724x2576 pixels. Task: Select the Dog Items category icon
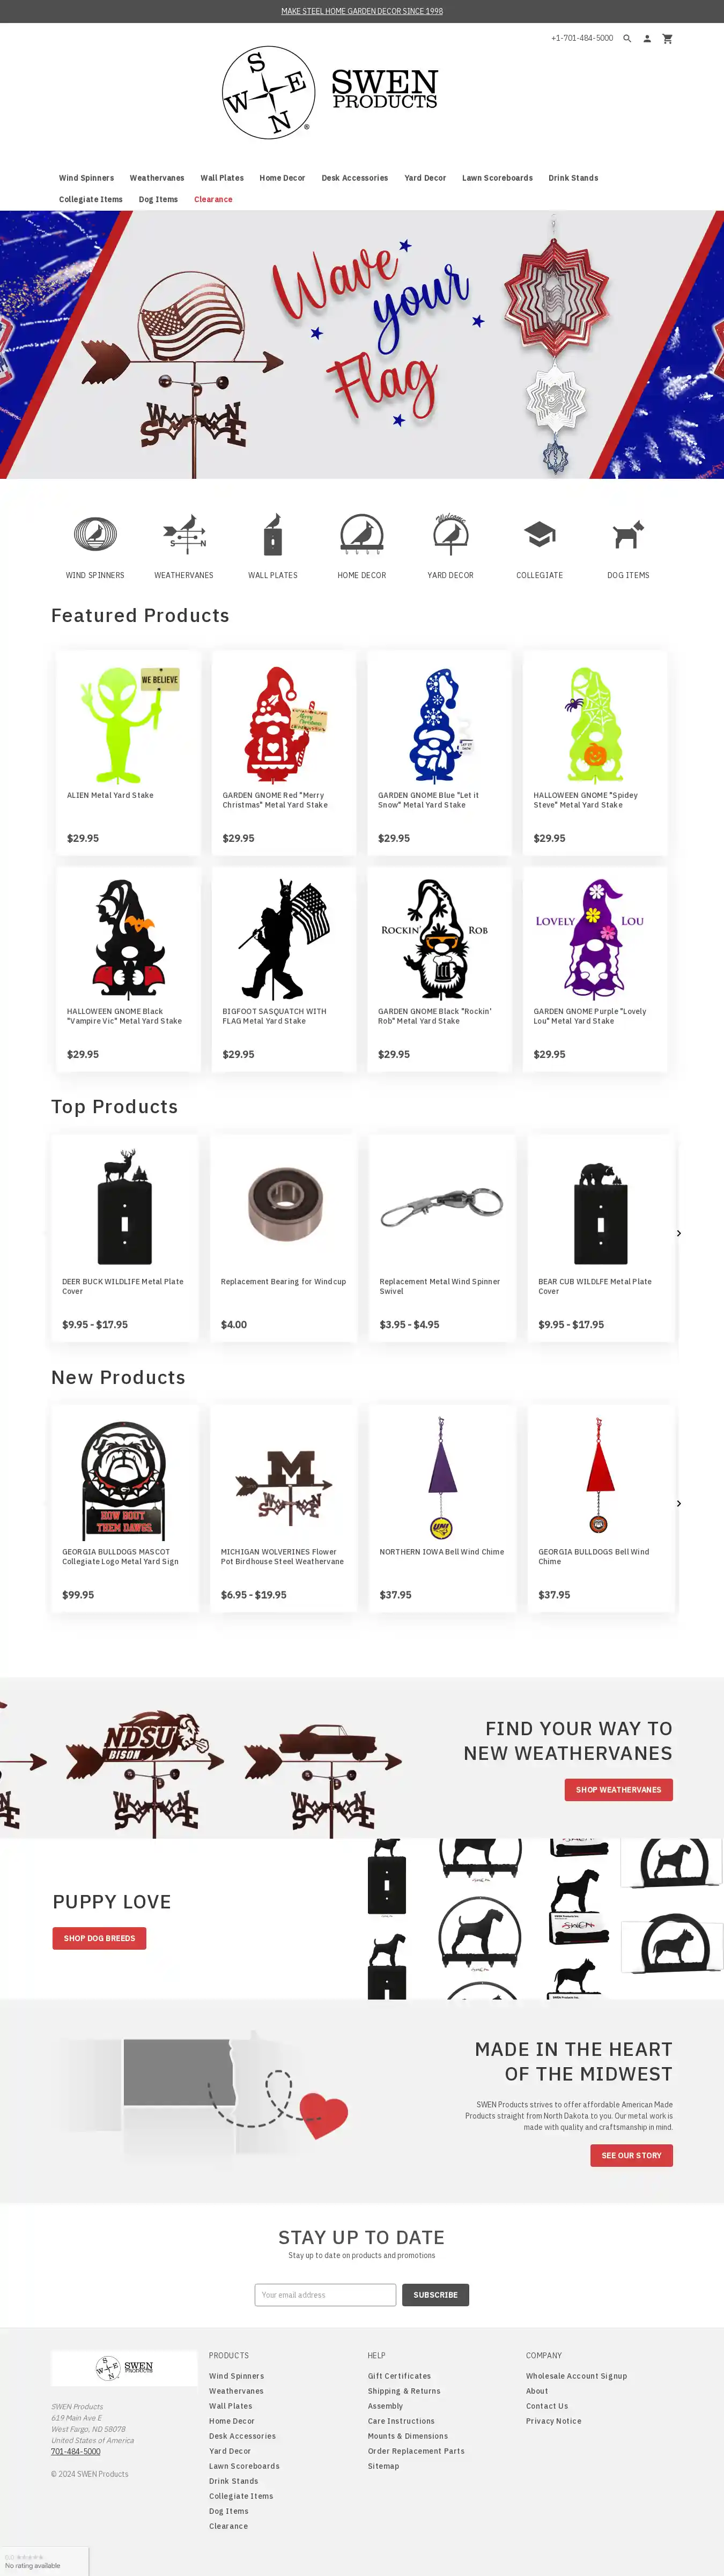(628, 534)
